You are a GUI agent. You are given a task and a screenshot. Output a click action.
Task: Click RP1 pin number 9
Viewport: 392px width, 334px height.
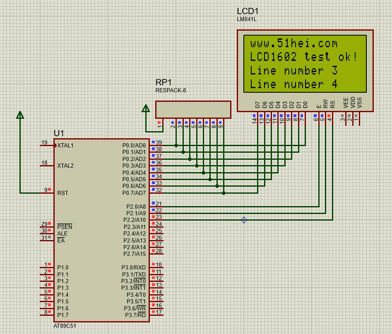tap(221, 126)
